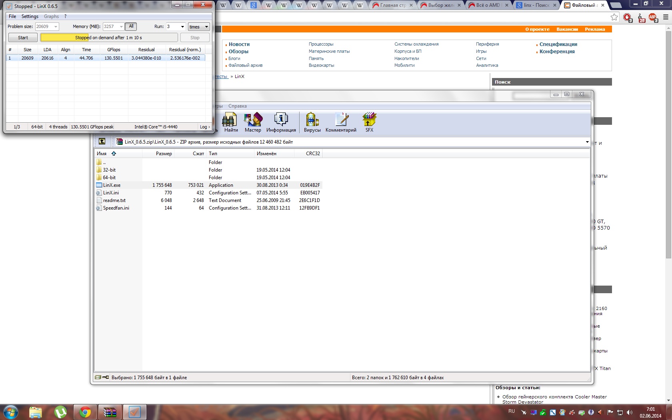The width and height of the screenshot is (672, 420).
Task: Open the Видеокарты category link
Action: [321, 66]
